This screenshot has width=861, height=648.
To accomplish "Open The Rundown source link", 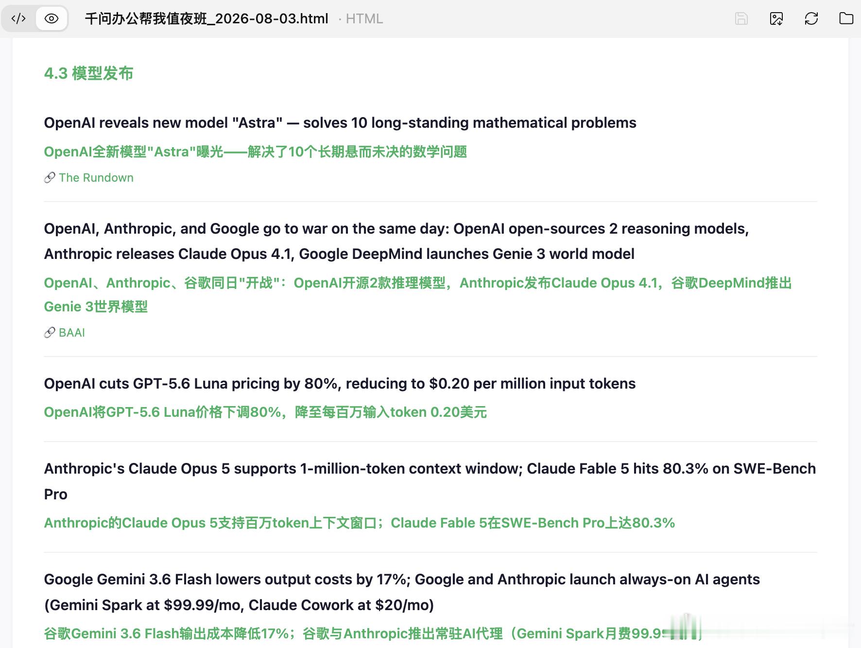I will 96,178.
